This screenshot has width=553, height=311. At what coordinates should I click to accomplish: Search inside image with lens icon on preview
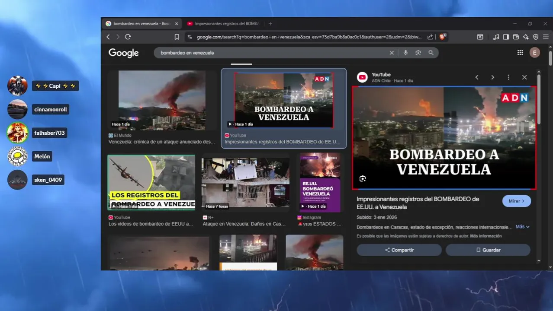pos(363,179)
